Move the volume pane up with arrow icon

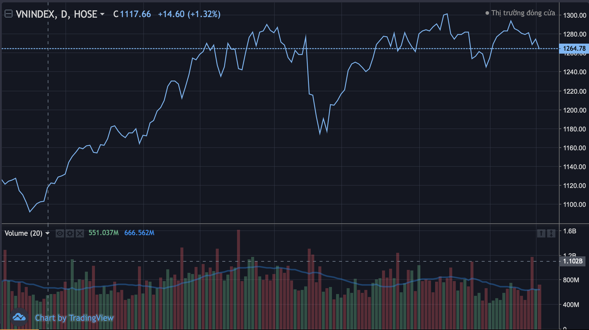click(x=541, y=233)
